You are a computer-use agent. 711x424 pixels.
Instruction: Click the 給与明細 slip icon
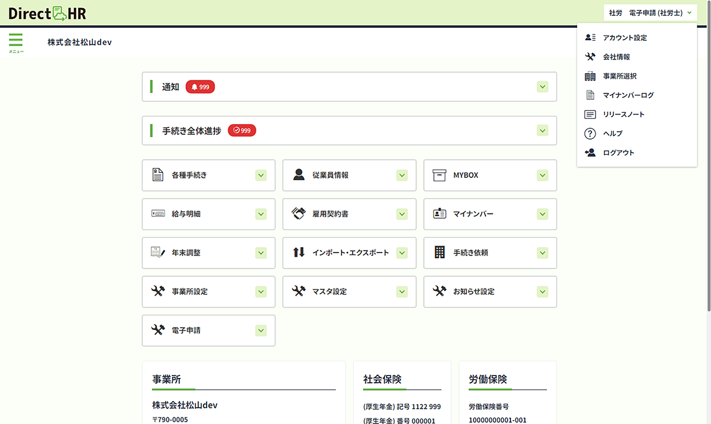pos(158,213)
